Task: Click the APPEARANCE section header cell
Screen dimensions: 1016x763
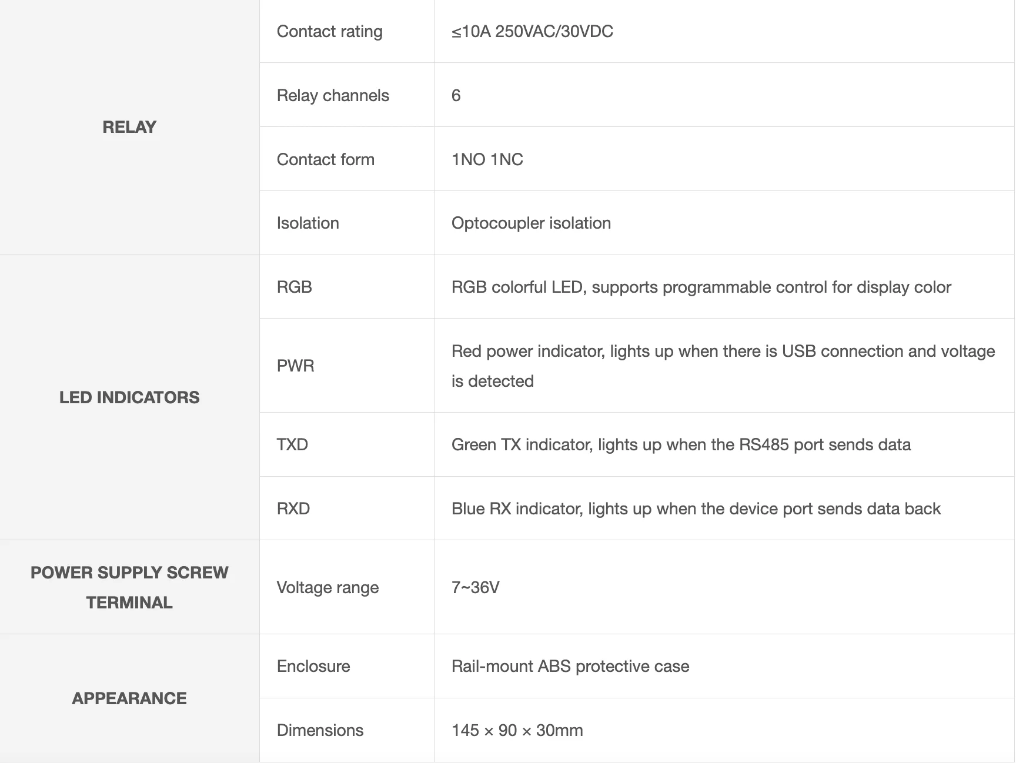Action: tap(129, 698)
